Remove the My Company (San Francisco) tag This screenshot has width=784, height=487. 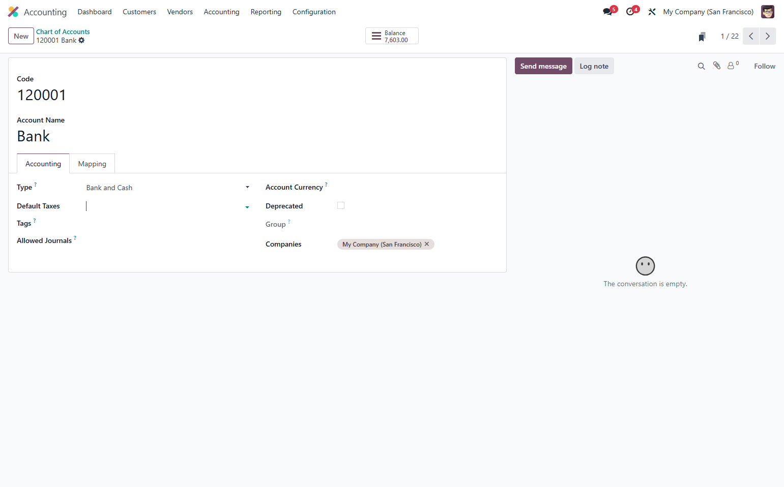coord(427,244)
